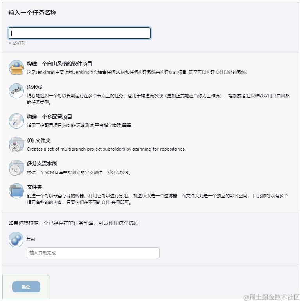The width and height of the screenshot is (302, 303).
Task: Select the 流水线 item title
Action: (x=34, y=87)
